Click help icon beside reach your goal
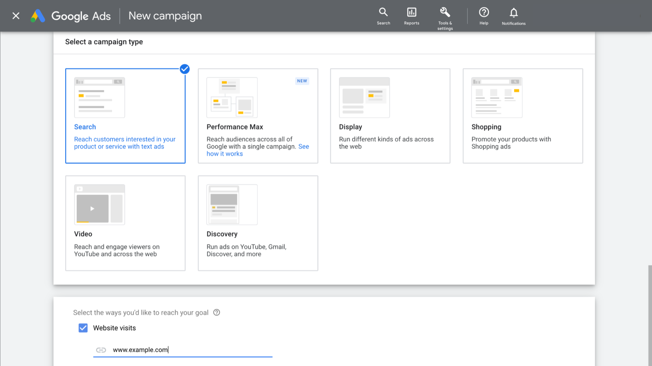 (217, 312)
